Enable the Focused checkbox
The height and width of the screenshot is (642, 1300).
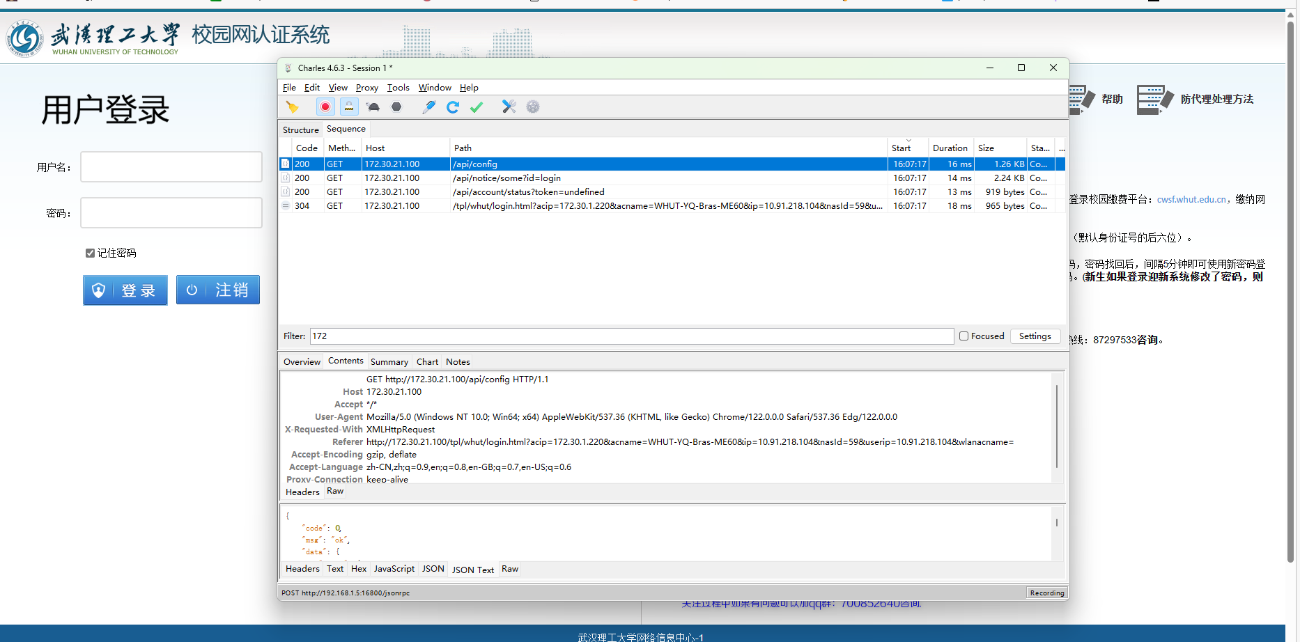click(x=964, y=336)
